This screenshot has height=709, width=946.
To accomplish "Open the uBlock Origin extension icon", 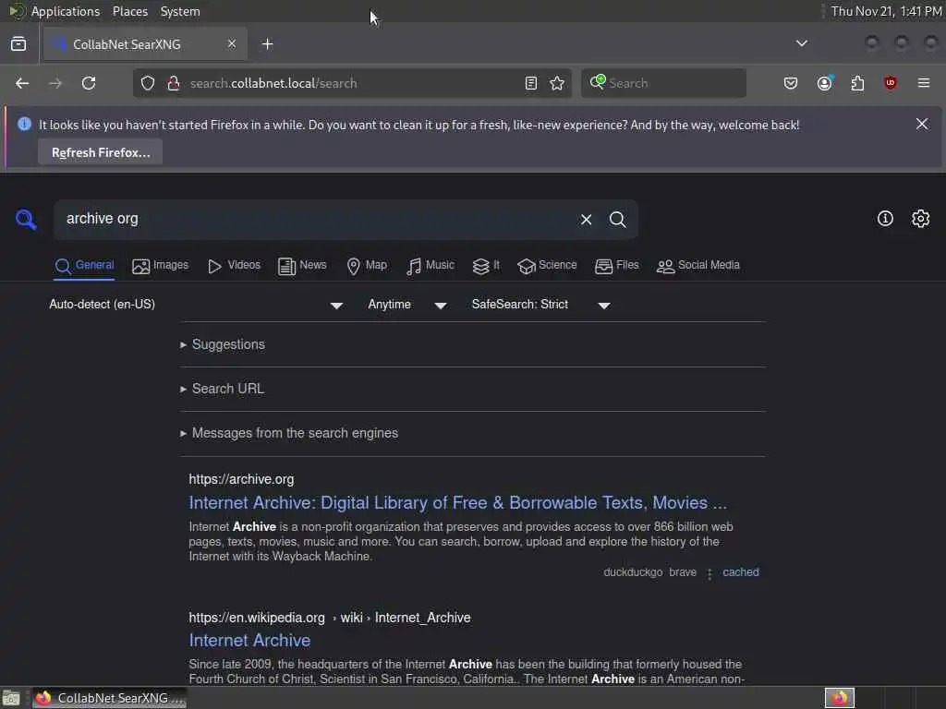I will pos(891,83).
